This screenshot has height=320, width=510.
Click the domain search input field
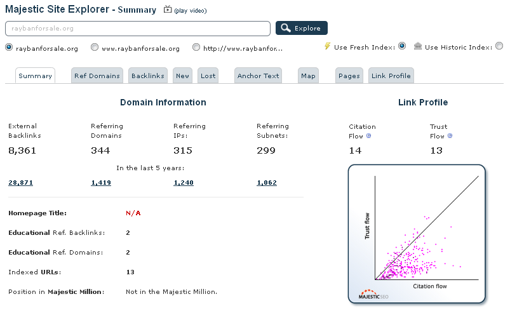138,29
